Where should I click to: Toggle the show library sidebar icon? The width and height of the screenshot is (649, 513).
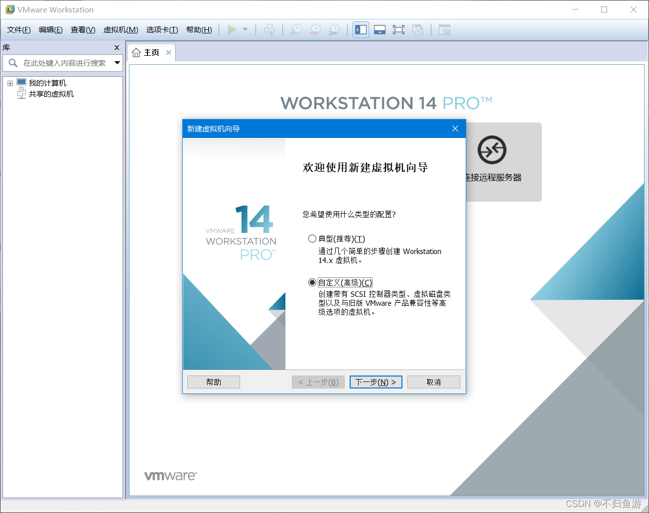coord(361,30)
